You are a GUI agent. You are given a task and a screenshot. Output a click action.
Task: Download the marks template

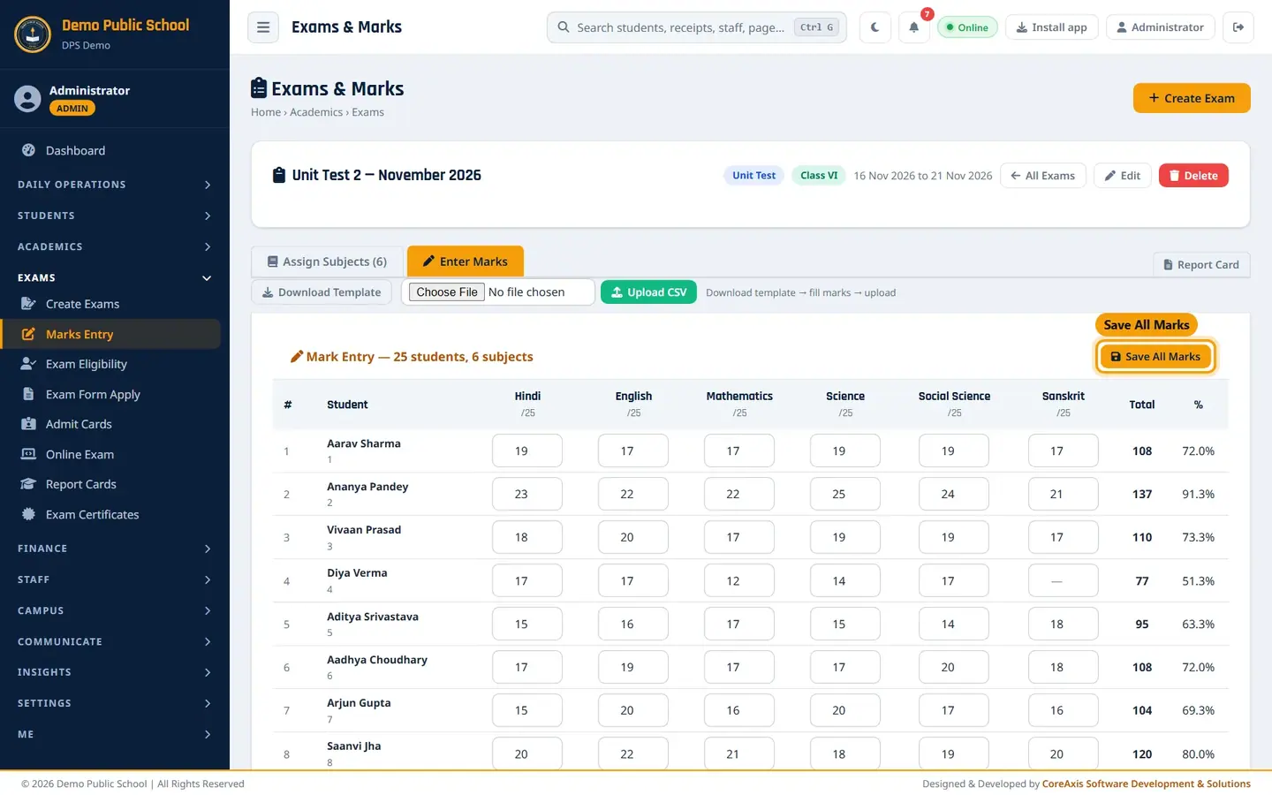tap(322, 292)
